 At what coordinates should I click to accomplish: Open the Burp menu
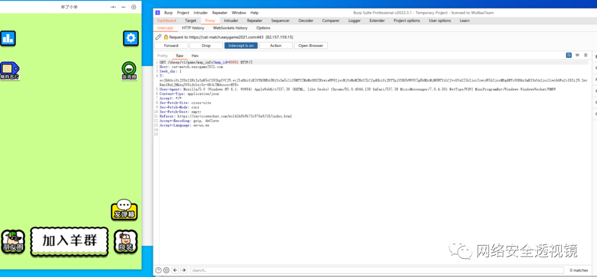168,13
